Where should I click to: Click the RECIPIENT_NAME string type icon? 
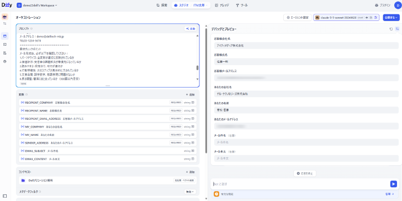[x=193, y=110]
